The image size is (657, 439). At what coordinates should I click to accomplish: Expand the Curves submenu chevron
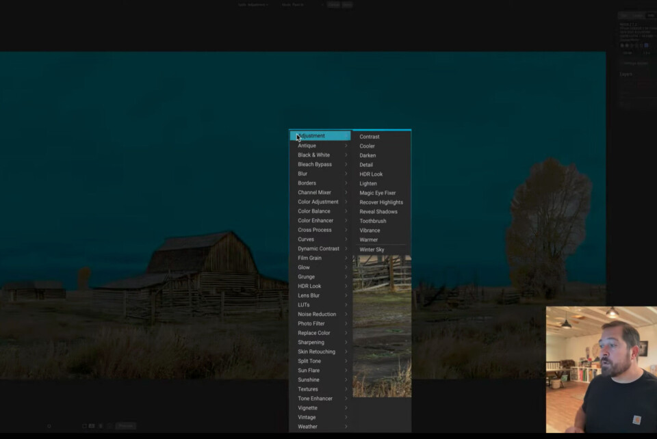[x=346, y=239]
